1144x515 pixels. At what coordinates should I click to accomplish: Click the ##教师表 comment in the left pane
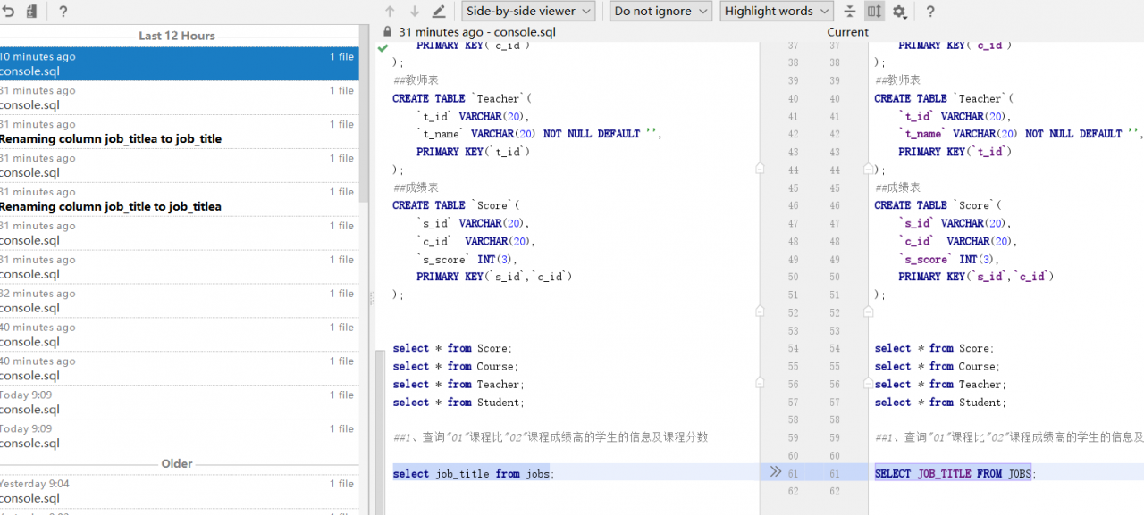pyautogui.click(x=416, y=80)
